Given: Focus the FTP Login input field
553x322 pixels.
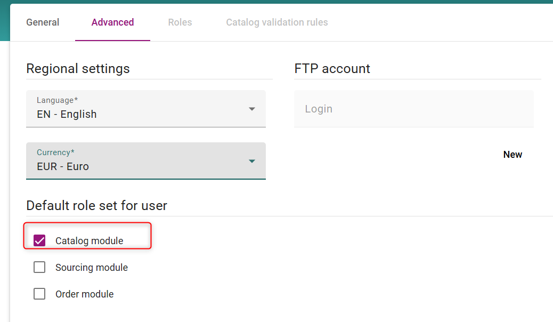Looking at the screenshot, I should 413,109.
